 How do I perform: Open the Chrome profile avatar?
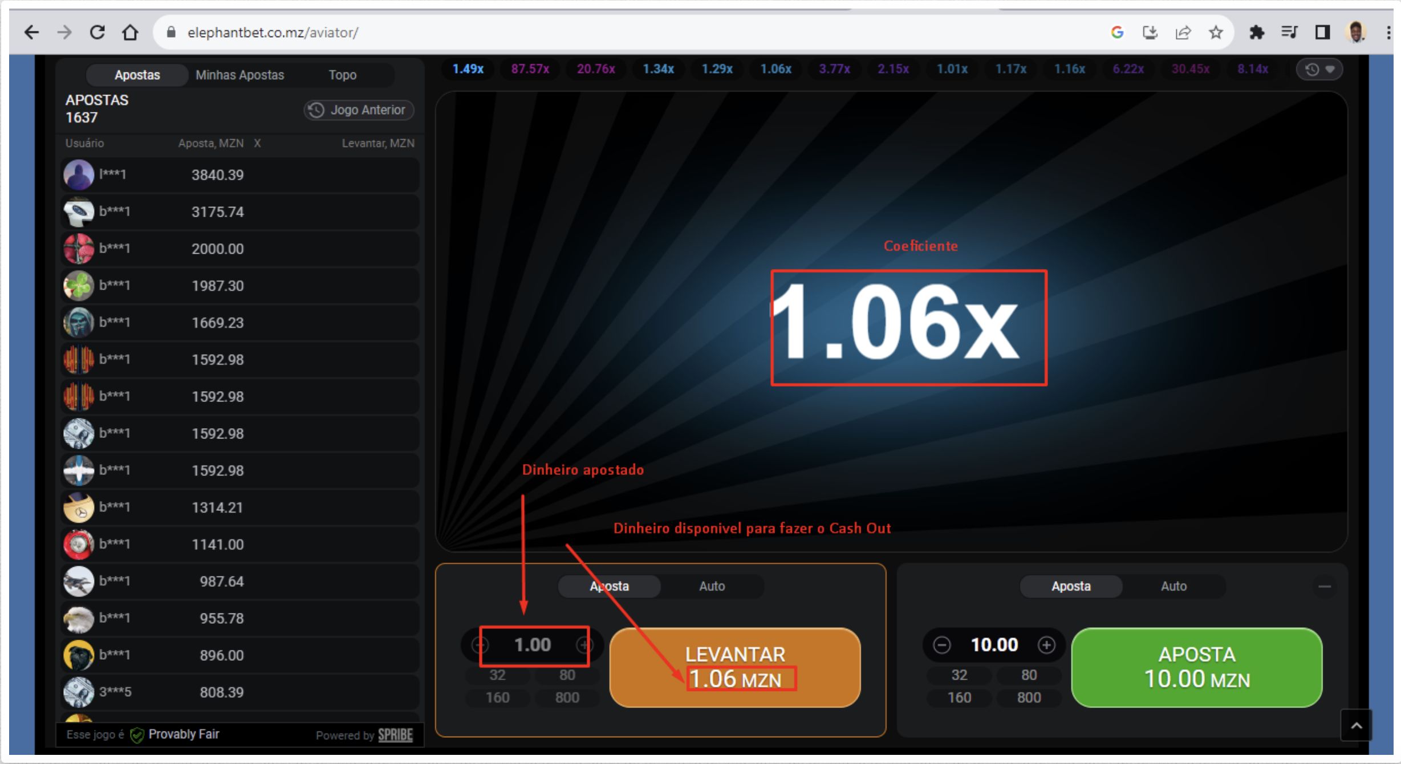click(1356, 32)
